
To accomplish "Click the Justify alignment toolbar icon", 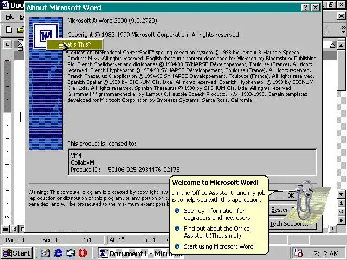I will click(325, 29).
